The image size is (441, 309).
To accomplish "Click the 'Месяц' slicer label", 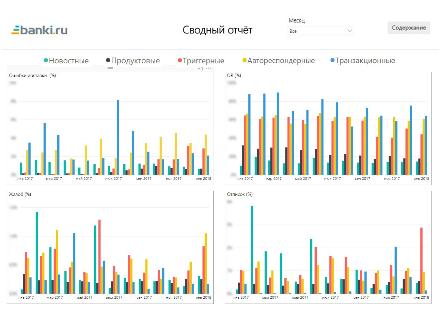I will click(297, 20).
